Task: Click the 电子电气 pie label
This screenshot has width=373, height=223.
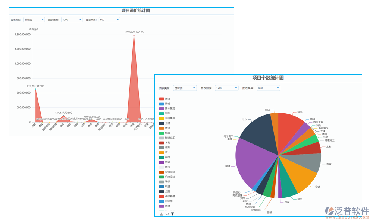Action: [x=229, y=136]
